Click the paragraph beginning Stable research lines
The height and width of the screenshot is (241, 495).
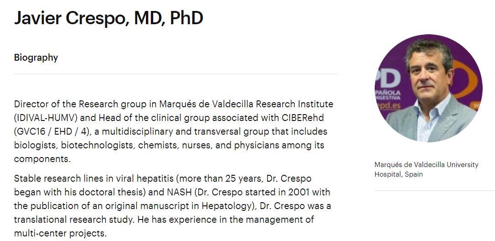(172, 206)
